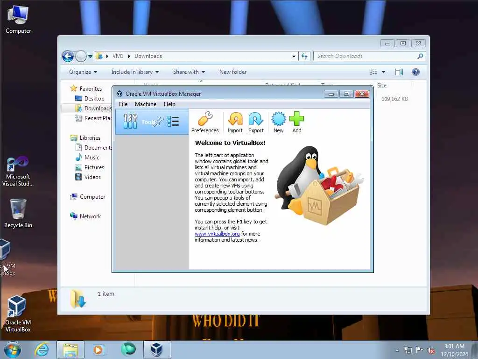Click the network tray icon
This screenshot has height=359, width=478.
point(408,350)
